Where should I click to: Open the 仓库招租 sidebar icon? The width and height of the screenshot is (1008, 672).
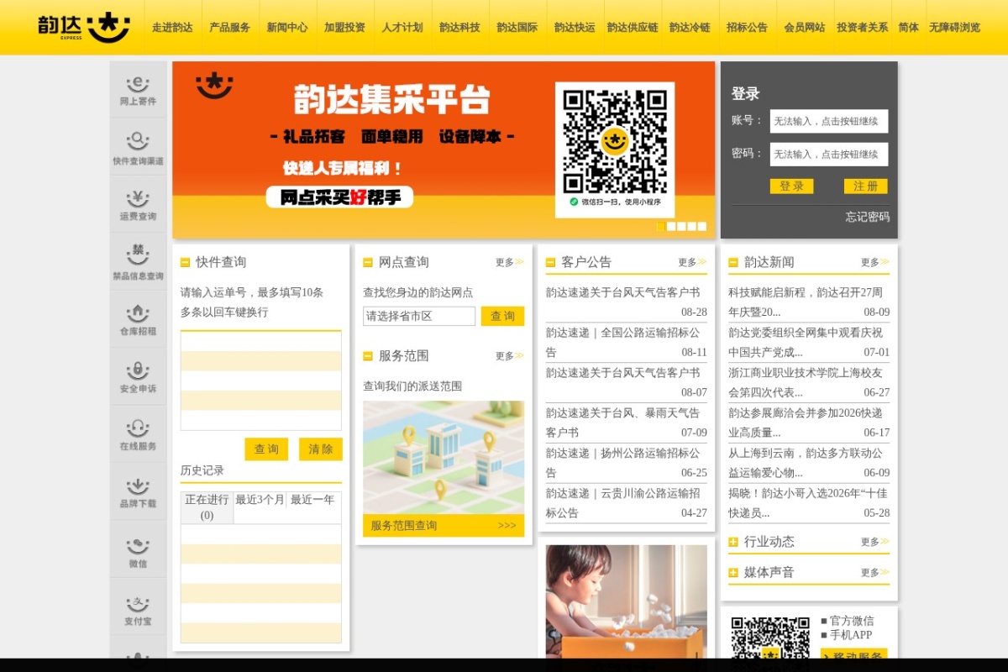coord(138,319)
